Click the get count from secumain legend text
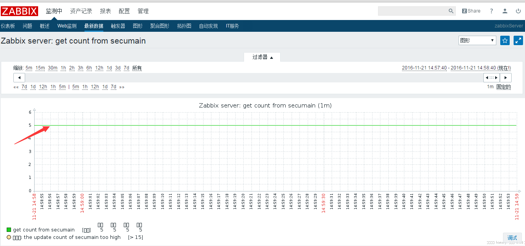Screen dimensions: 525x246 click(44, 230)
